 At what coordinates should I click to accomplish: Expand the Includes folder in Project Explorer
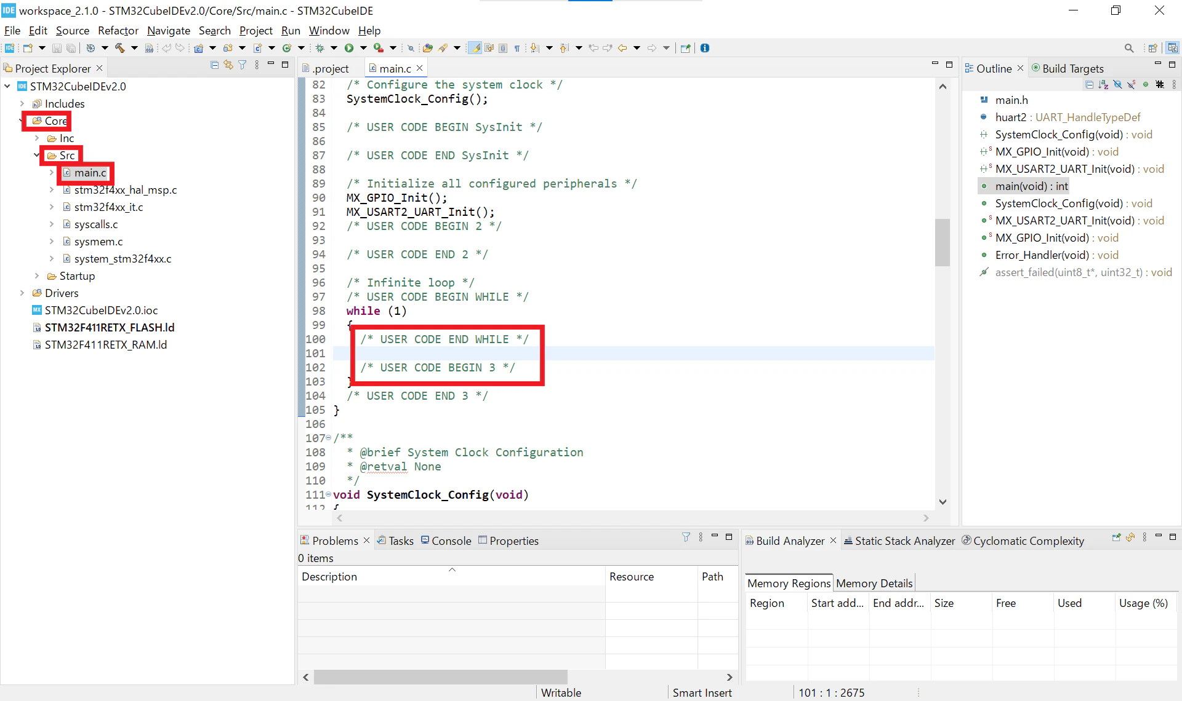pos(22,103)
